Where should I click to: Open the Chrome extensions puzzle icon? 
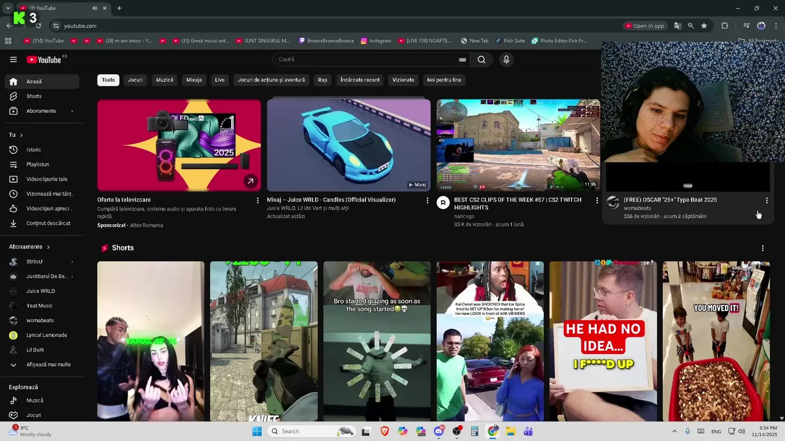724,26
